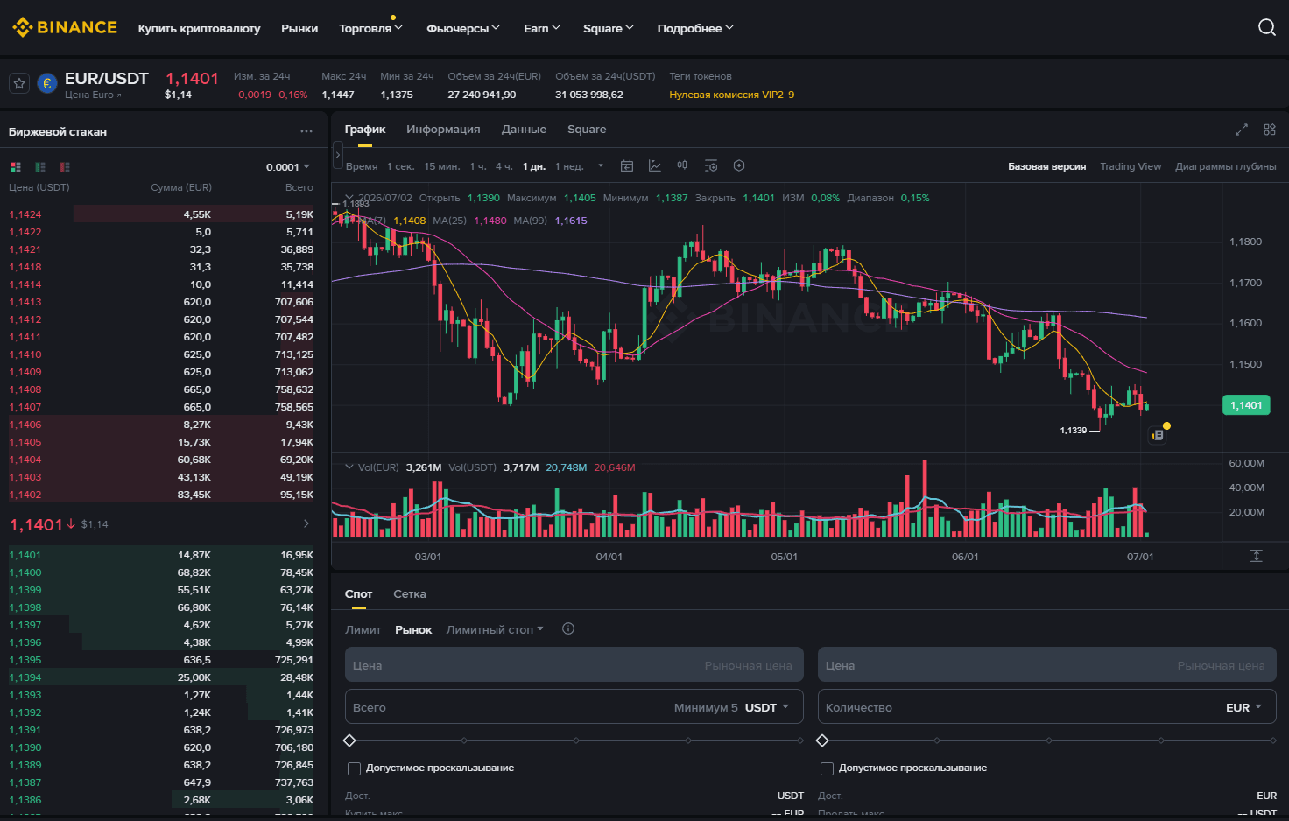Expand chart to fullscreen icon
This screenshot has height=821, width=1289.
click(1242, 130)
